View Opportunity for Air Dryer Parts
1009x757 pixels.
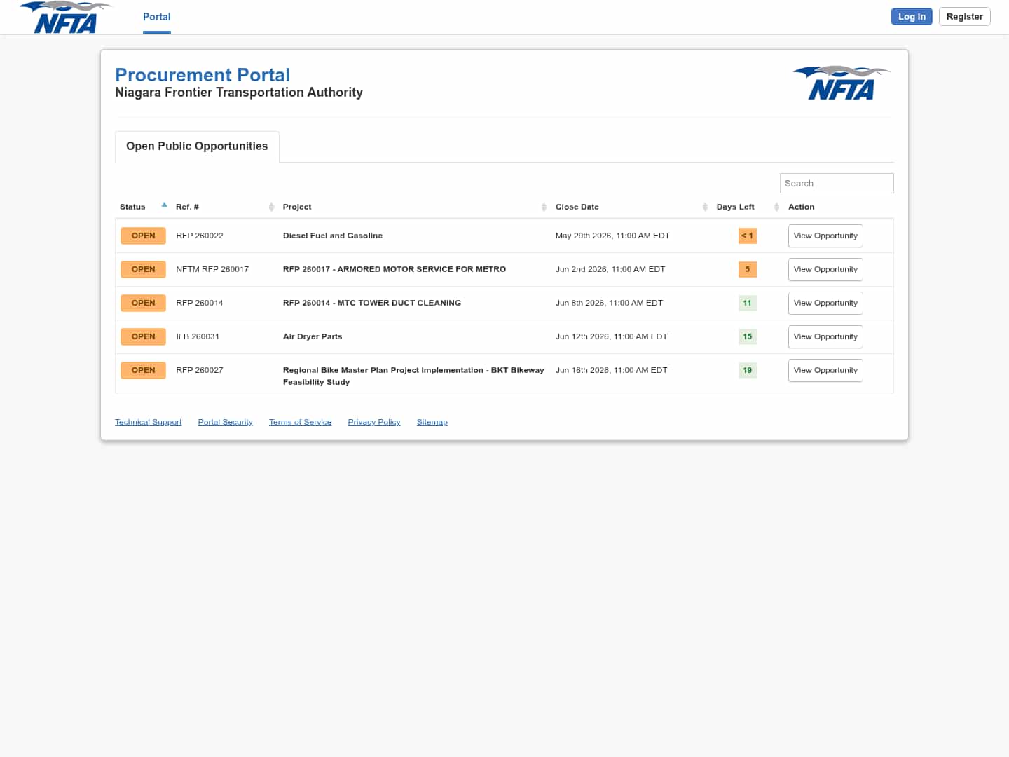coord(825,337)
